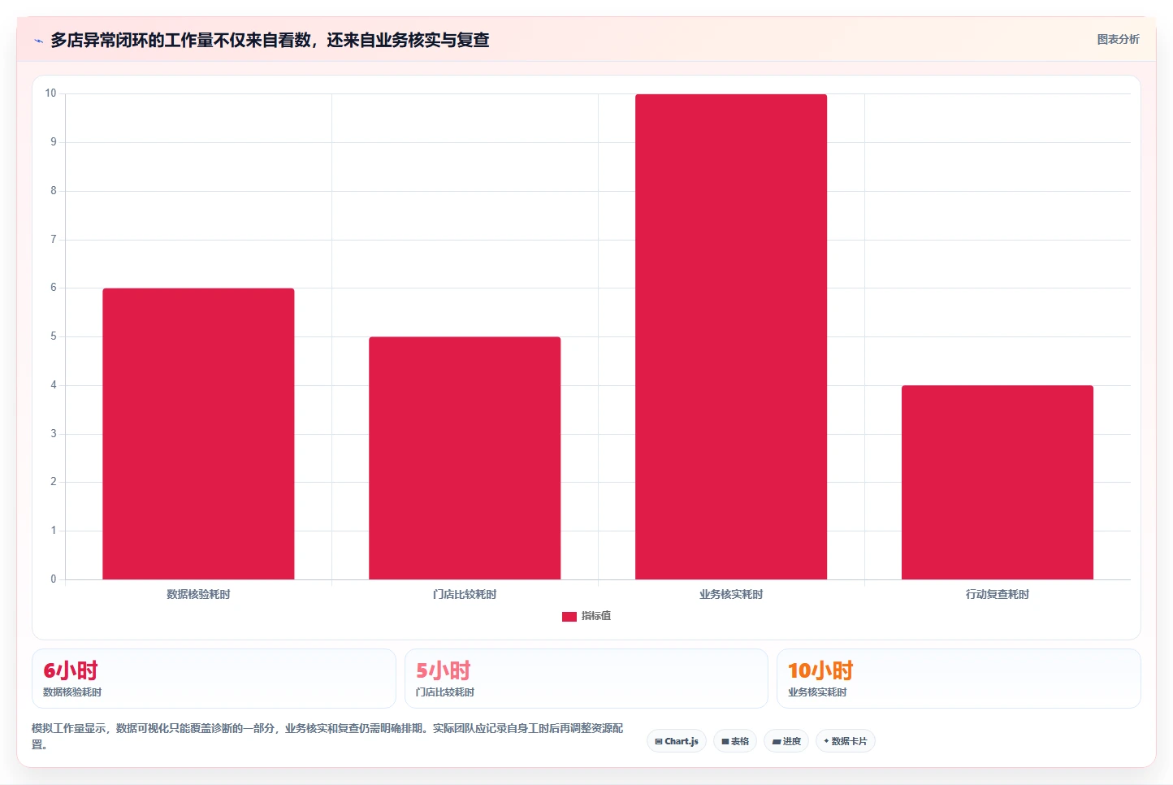Open the 6小时 data card
Image resolution: width=1173 pixels, height=785 pixels.
214,679
